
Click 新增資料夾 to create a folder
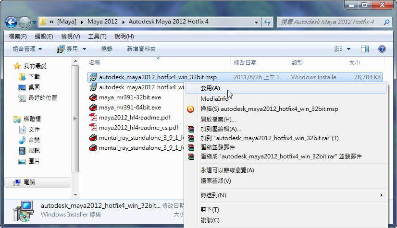(141, 49)
